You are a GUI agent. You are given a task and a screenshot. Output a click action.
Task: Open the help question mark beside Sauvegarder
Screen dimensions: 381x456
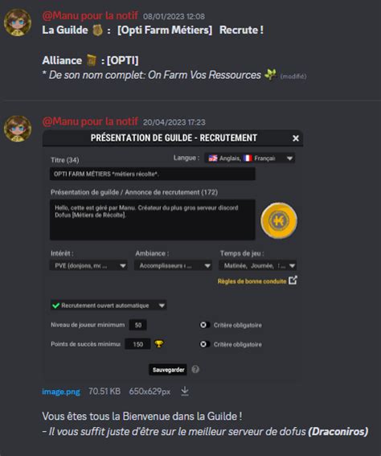click(x=195, y=369)
